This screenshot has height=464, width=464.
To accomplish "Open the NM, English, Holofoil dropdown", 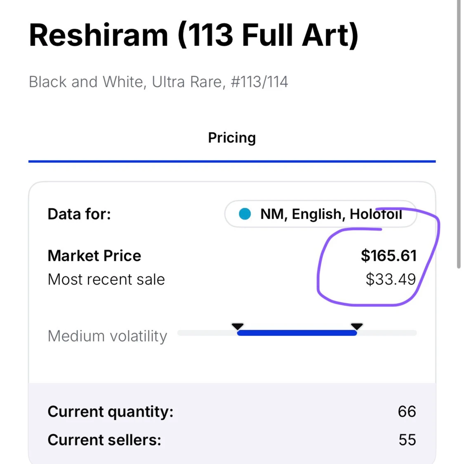I will [320, 214].
